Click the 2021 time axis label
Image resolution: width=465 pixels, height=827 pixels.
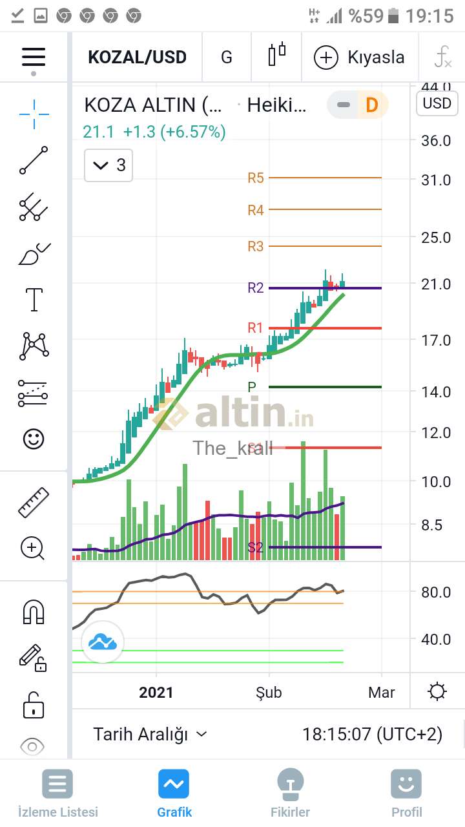[x=156, y=693]
